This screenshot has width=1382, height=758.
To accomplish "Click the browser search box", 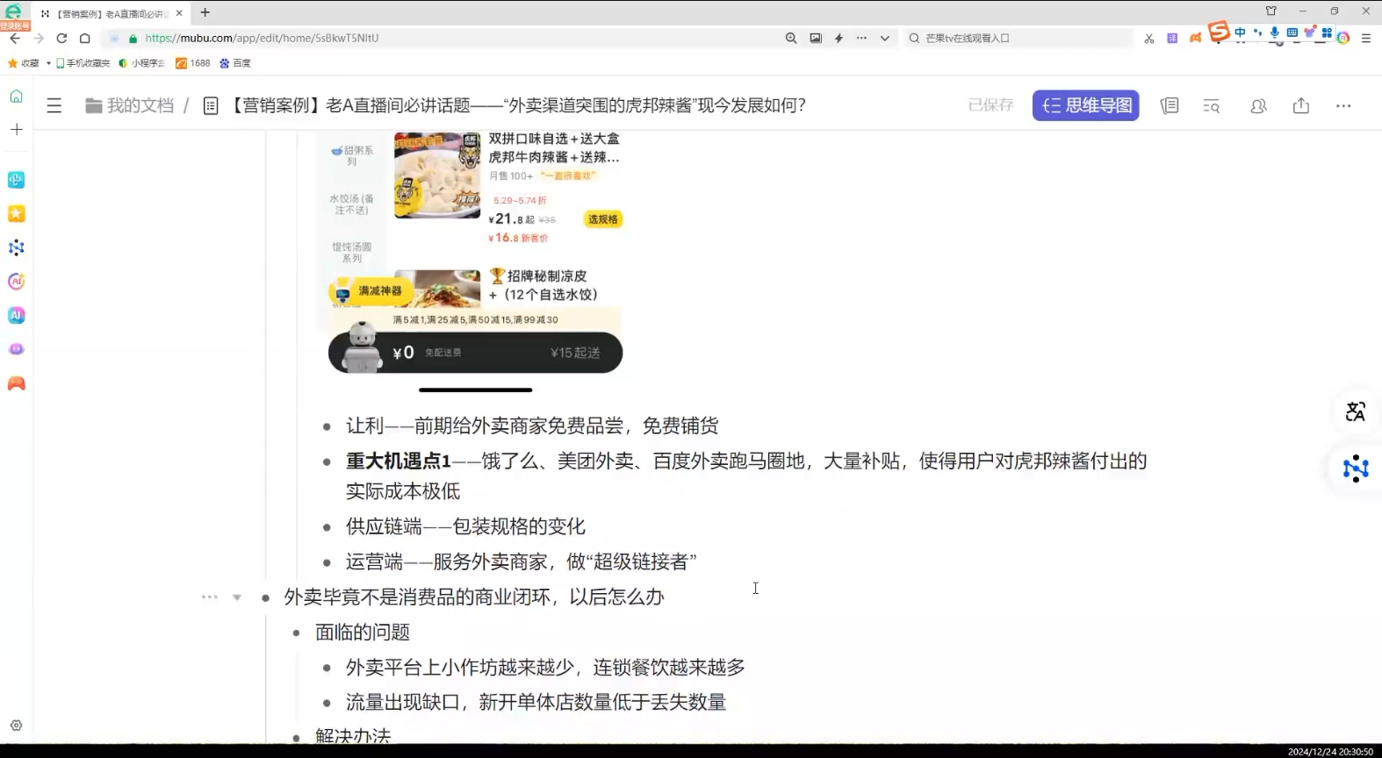I will click(1019, 39).
